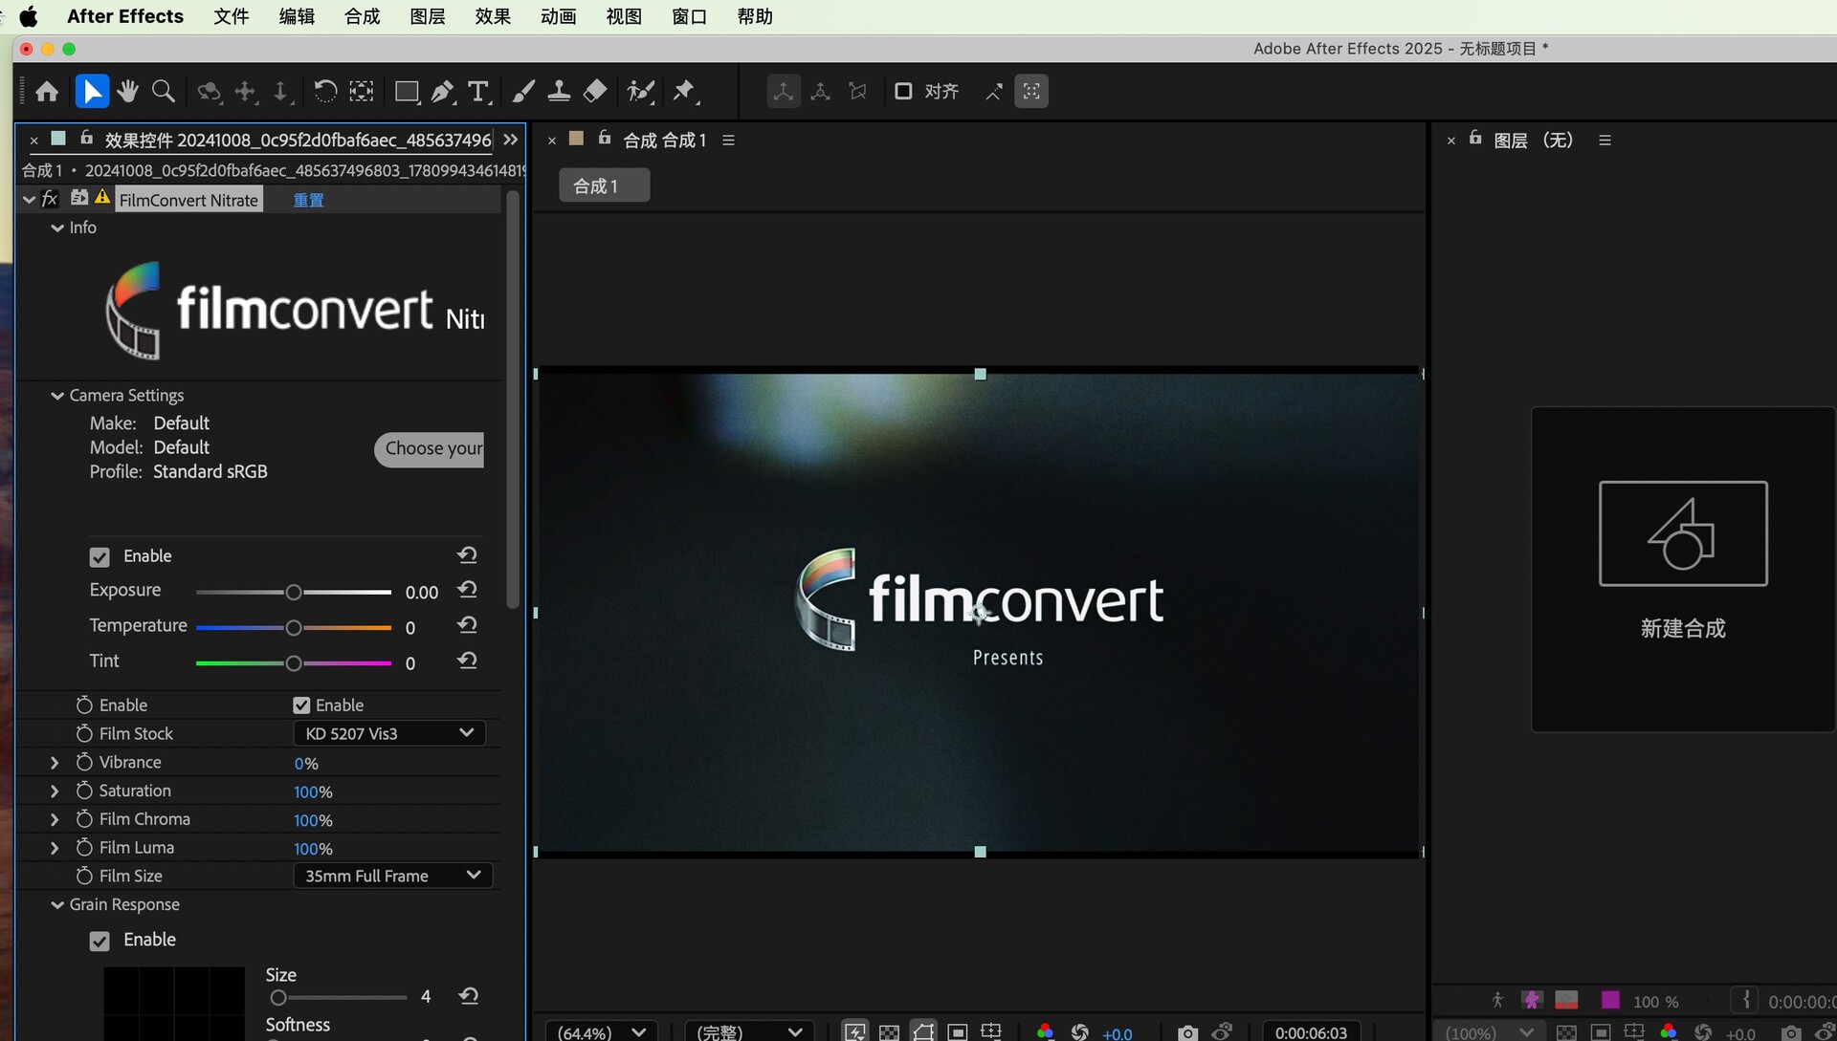Select the Rotation tool
The width and height of the screenshot is (1837, 1041).
click(x=325, y=92)
